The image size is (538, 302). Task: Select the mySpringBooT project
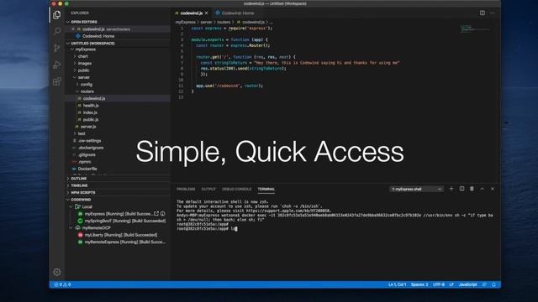[x=125, y=221]
